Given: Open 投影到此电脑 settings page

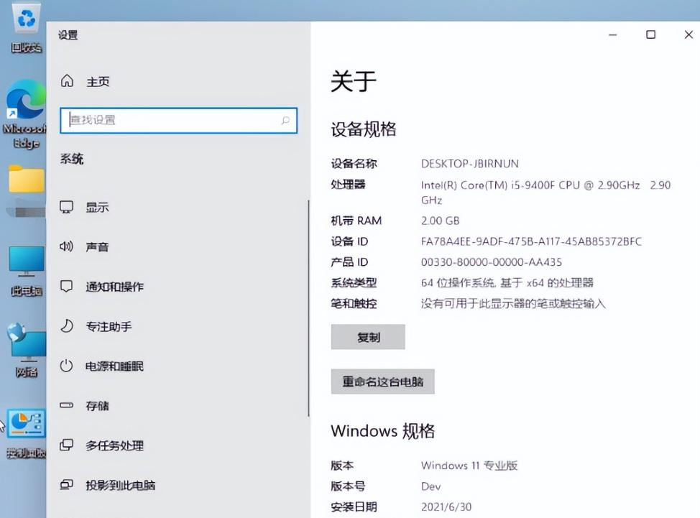Looking at the screenshot, I should (x=121, y=485).
